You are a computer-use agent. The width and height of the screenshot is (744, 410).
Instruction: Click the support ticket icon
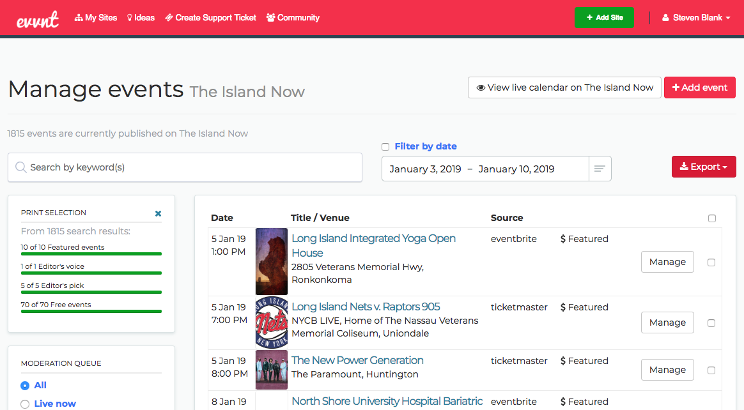[x=169, y=18]
